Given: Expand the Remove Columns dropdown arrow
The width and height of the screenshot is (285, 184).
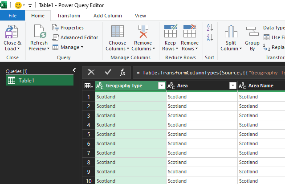Looking at the screenshot, I should (154, 49).
